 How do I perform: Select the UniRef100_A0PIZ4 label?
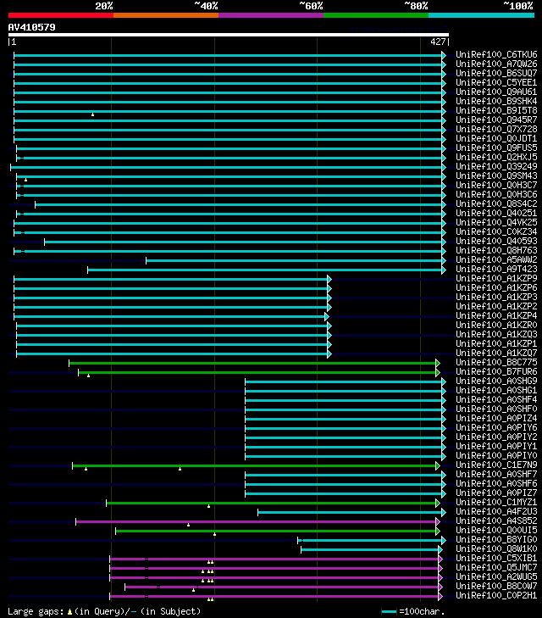(496, 418)
